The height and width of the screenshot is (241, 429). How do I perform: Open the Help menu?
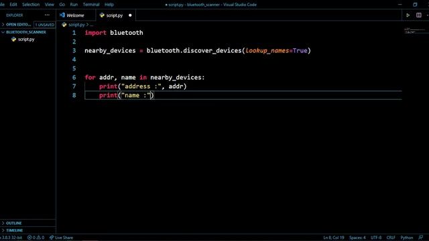109,5
